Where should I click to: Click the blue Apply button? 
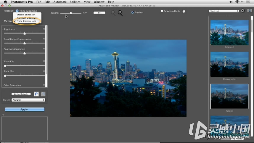(25, 110)
